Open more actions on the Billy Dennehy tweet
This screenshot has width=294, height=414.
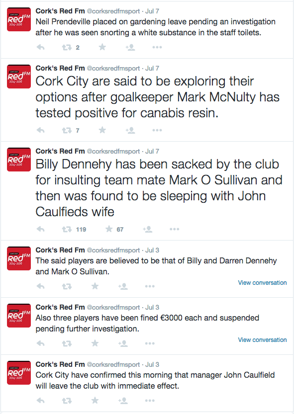pos(175,228)
